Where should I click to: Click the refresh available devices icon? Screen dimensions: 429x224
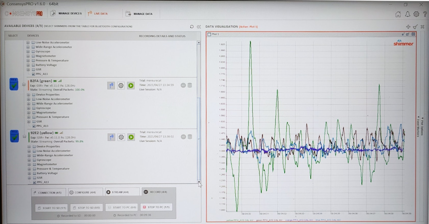[192, 27]
